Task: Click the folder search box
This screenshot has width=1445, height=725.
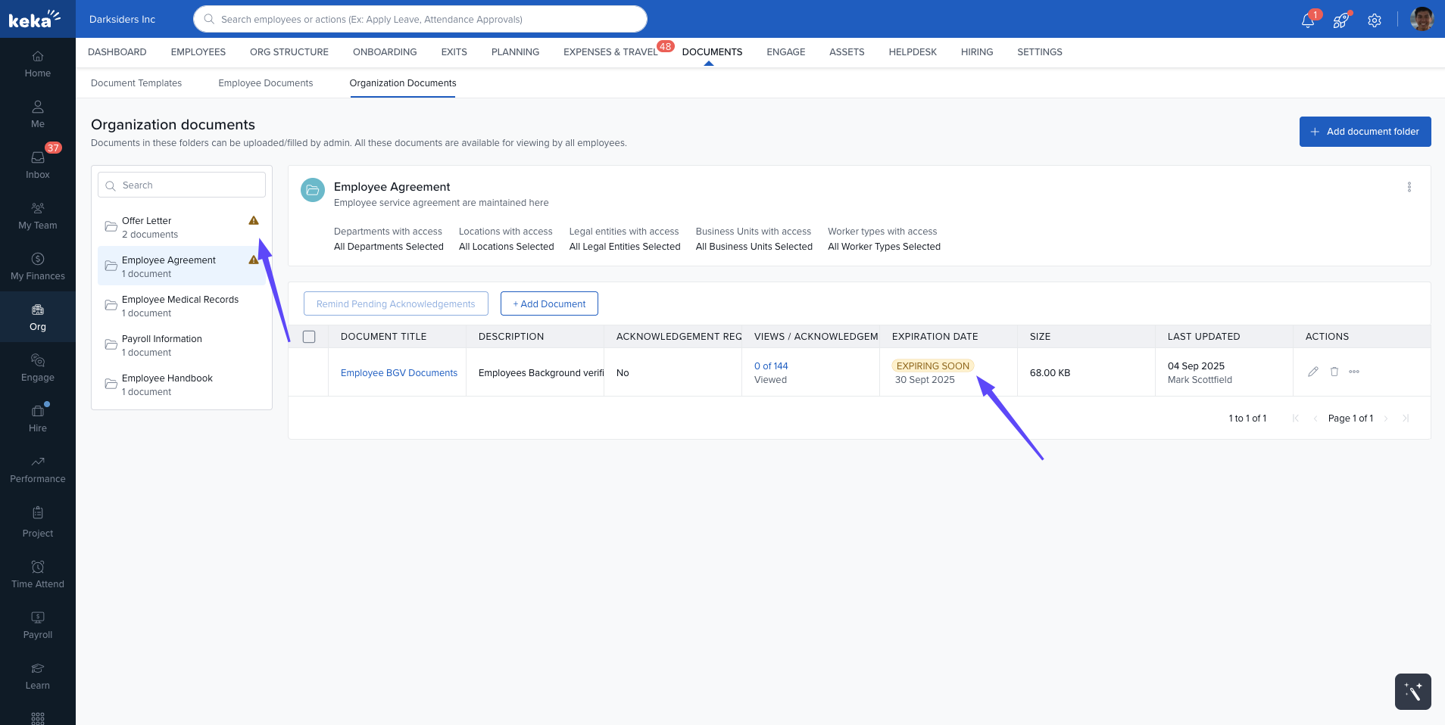Action: [181, 184]
